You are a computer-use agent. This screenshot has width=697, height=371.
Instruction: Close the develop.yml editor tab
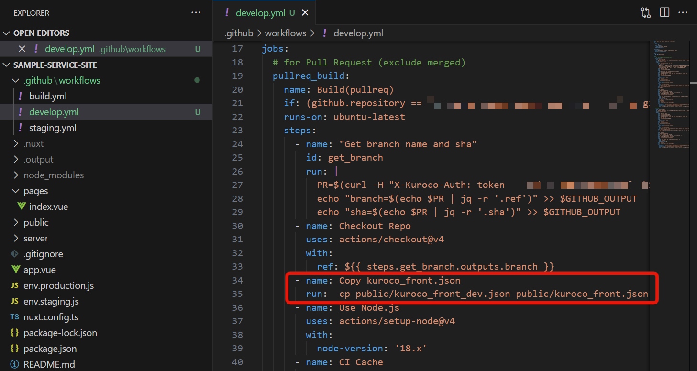click(305, 13)
